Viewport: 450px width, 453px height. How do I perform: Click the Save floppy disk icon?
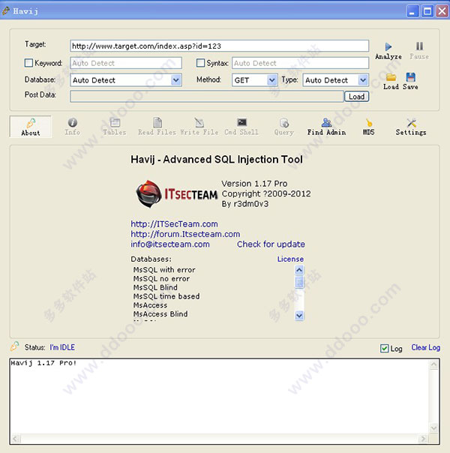coord(410,77)
